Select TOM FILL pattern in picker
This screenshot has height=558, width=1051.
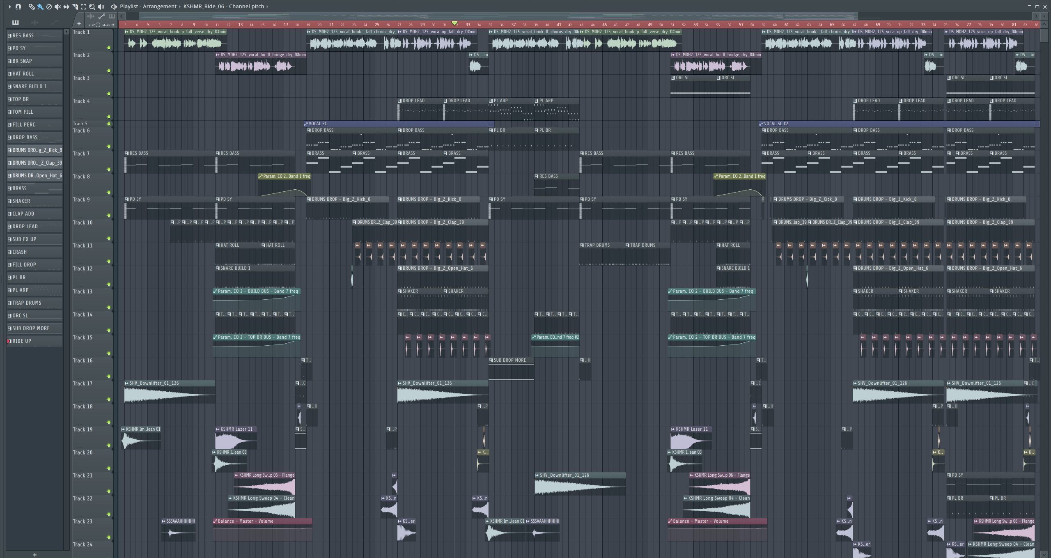coord(35,112)
